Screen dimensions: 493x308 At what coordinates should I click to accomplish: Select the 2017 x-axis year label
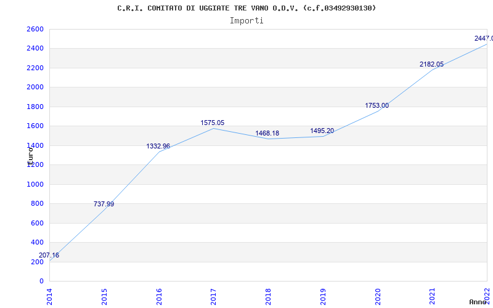(213, 297)
